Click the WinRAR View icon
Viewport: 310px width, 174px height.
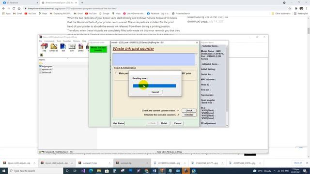tap(72, 47)
